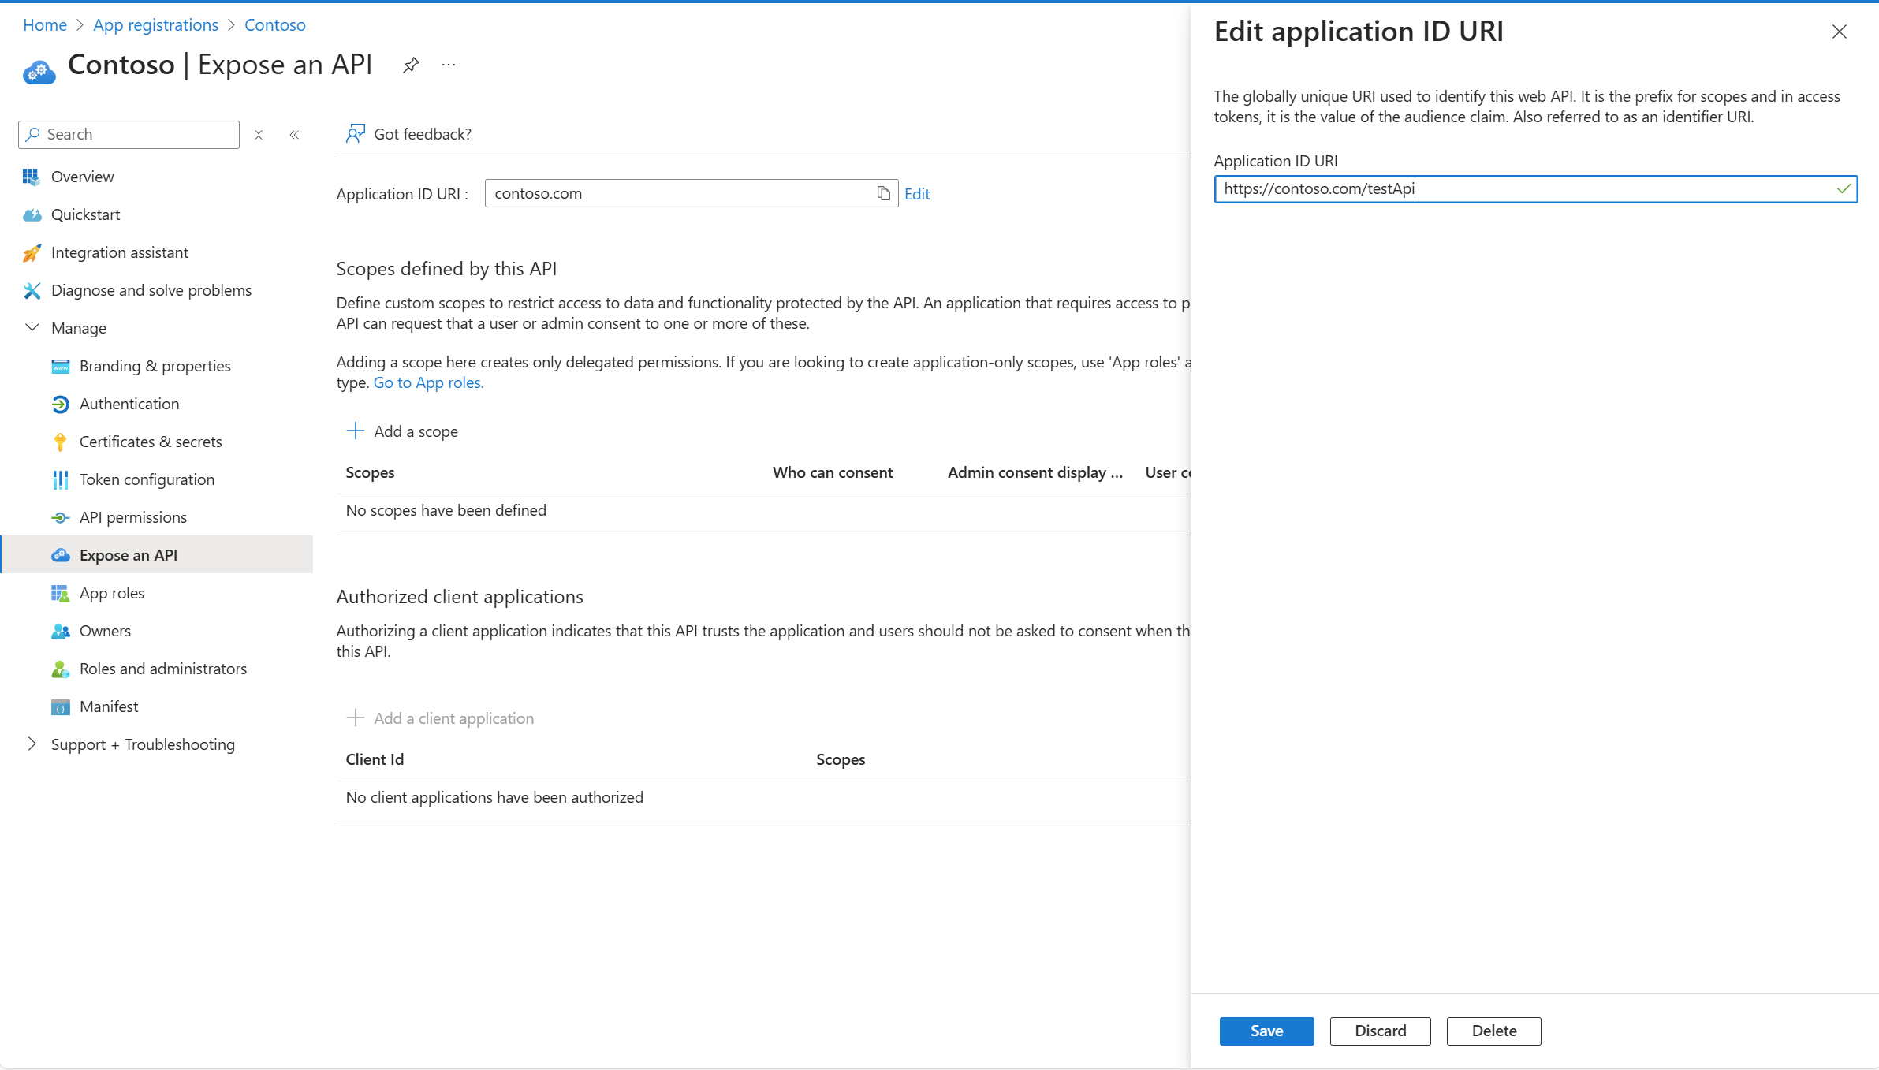Viewport: 1879px width, 1070px height.
Task: Click App registrations in the breadcrumb
Action: coord(155,25)
